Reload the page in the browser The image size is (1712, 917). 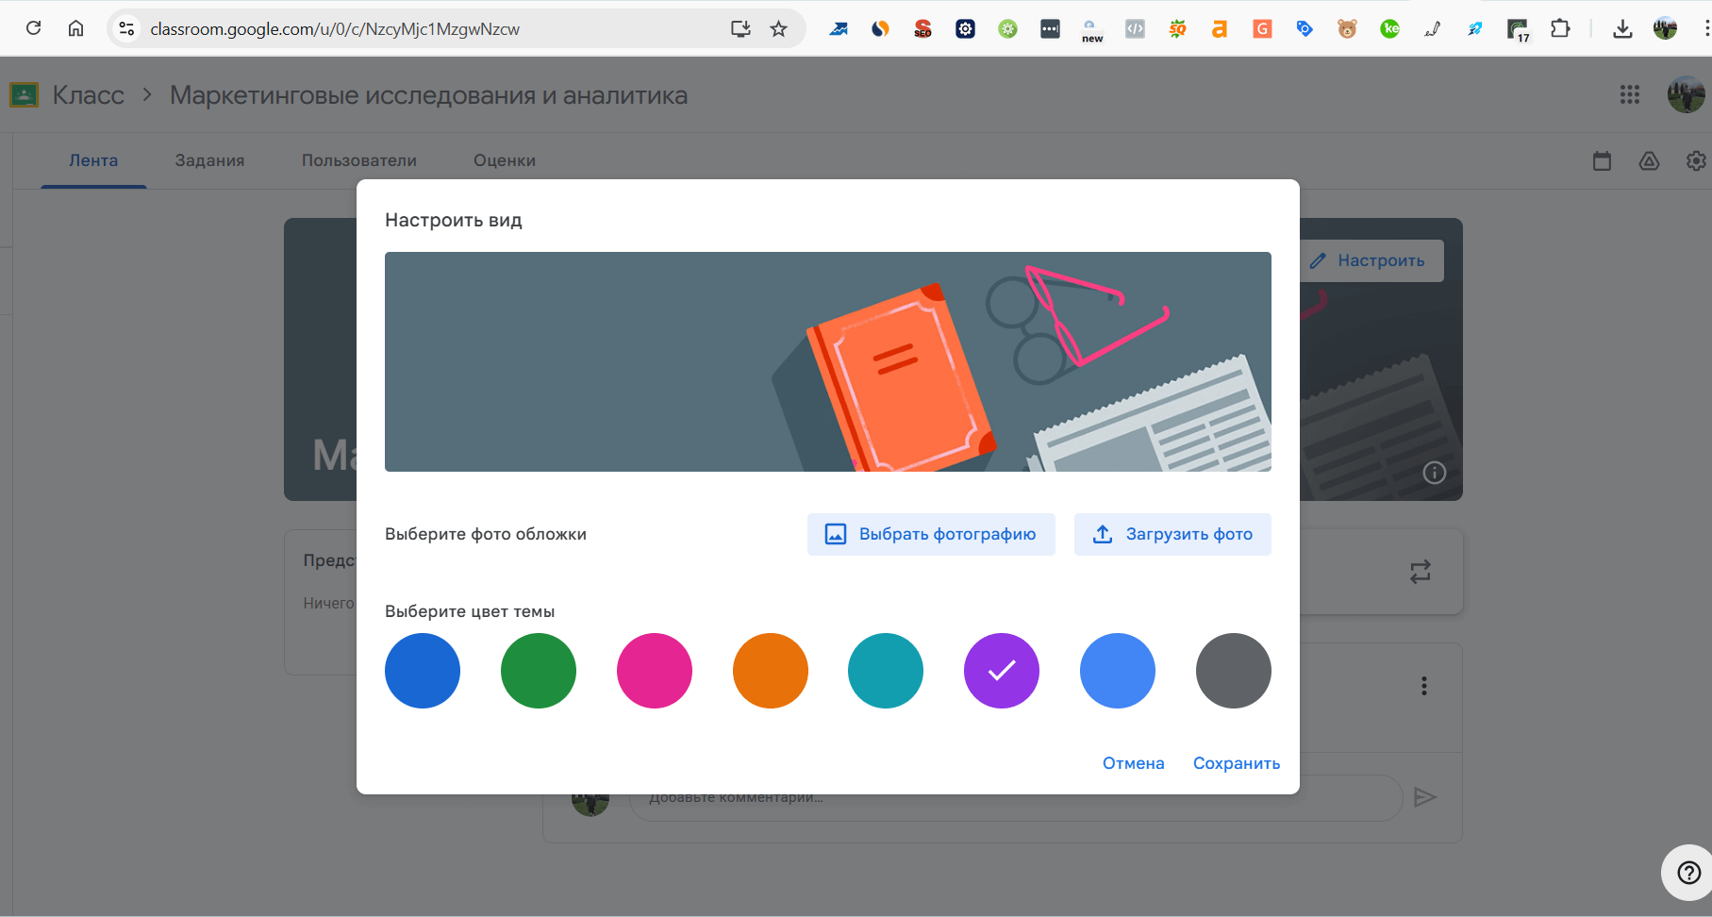[x=34, y=28]
